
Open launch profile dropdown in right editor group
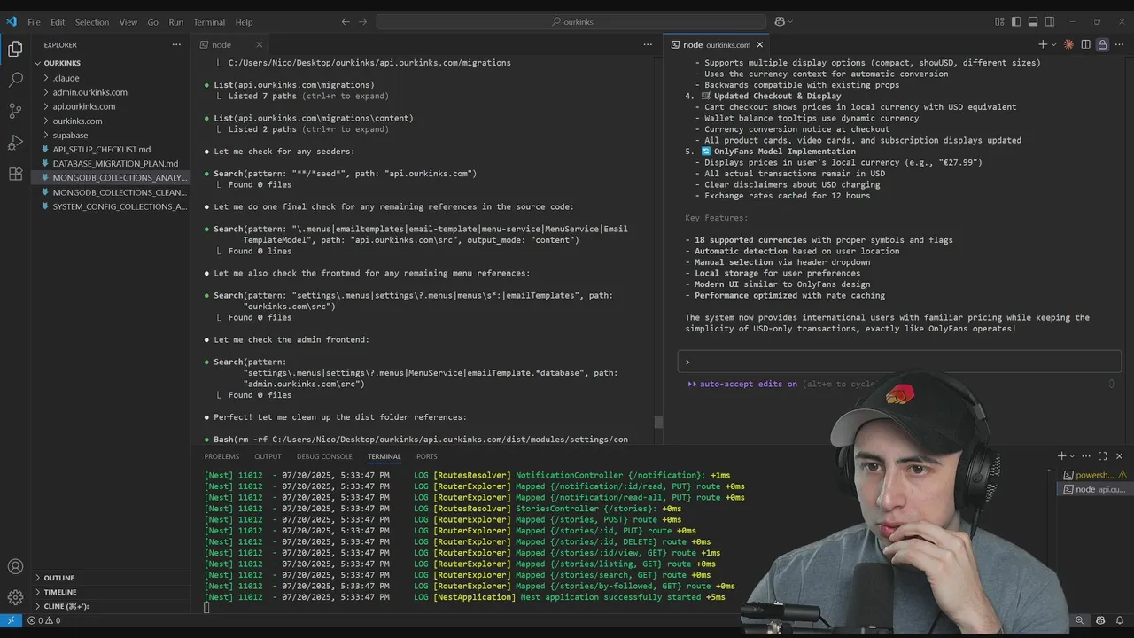pyautogui.click(x=1053, y=44)
